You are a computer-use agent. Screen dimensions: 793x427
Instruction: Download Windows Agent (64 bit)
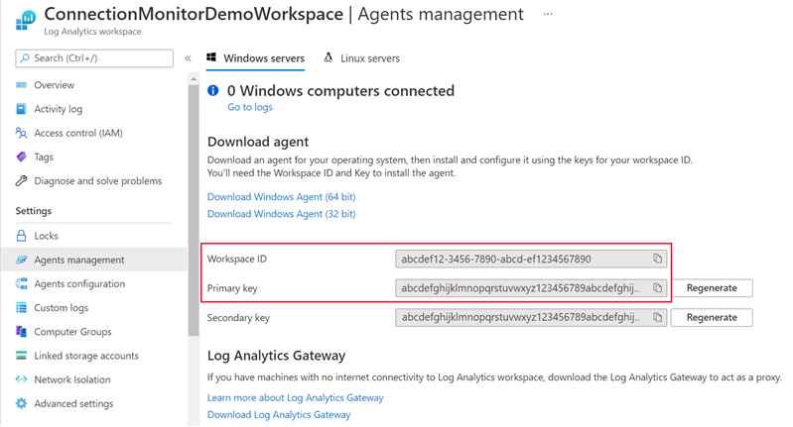coord(281,197)
